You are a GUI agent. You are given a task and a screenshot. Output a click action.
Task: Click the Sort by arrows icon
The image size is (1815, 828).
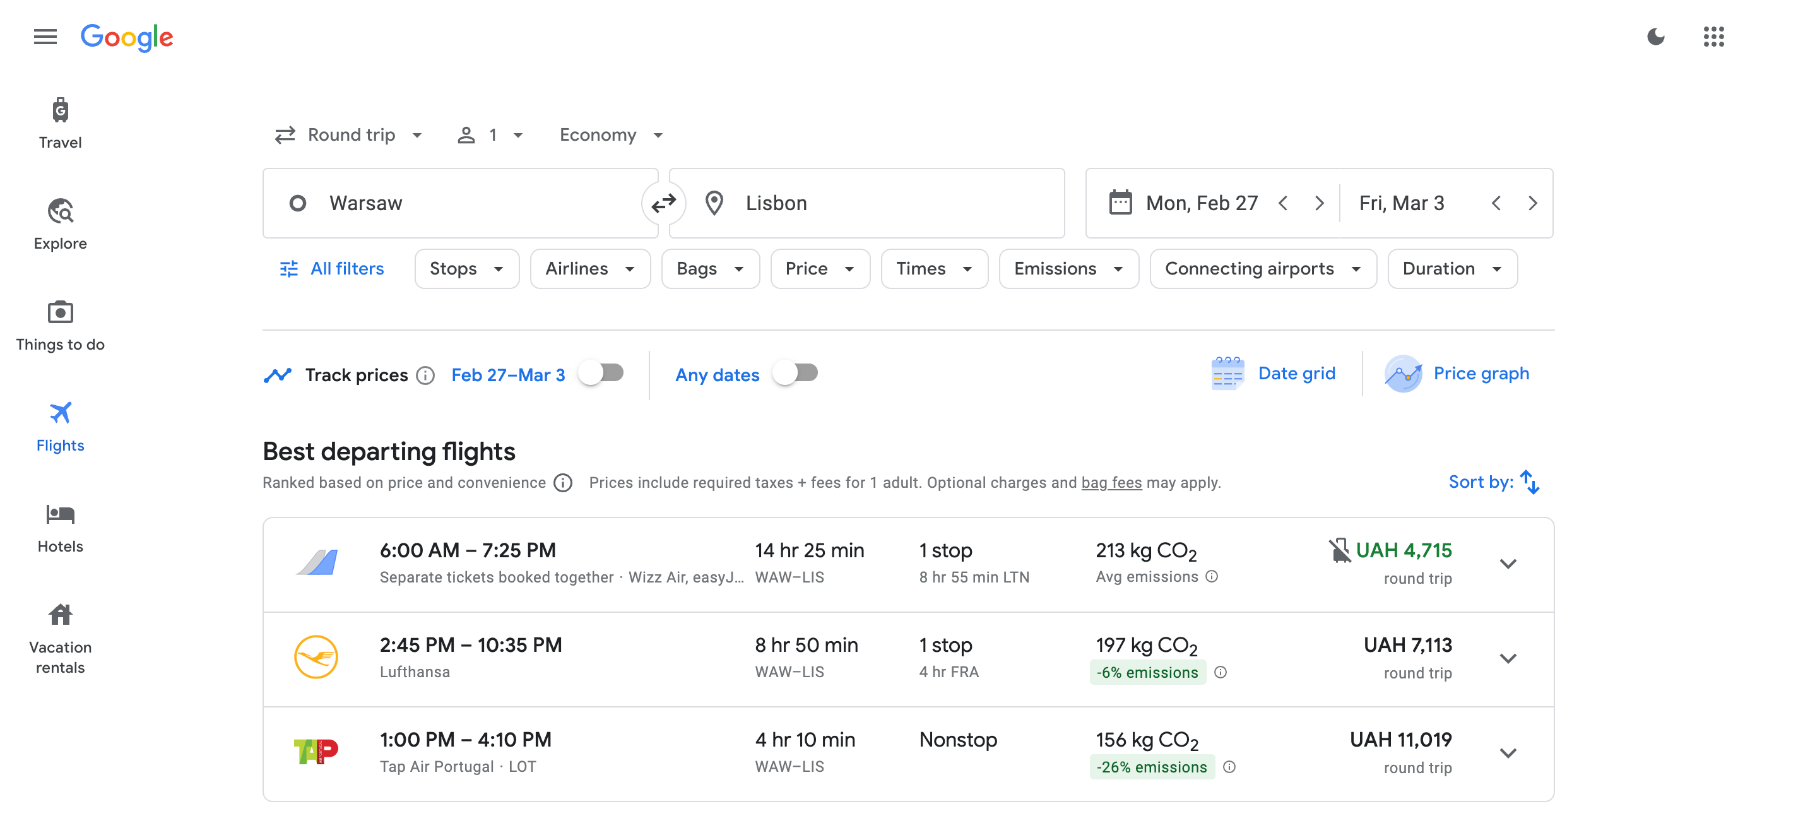1530,482
